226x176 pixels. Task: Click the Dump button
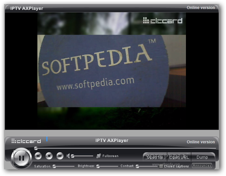[202, 157]
